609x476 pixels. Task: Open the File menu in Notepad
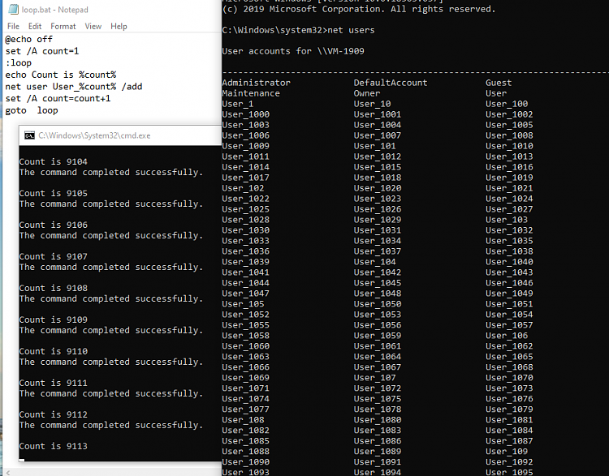click(x=13, y=26)
